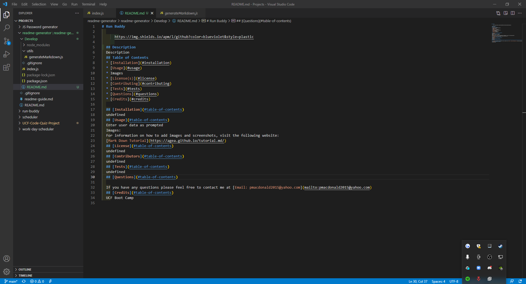The image size is (526, 284).
Task: Click the synchronize changes icon in the status bar
Action: point(24,281)
